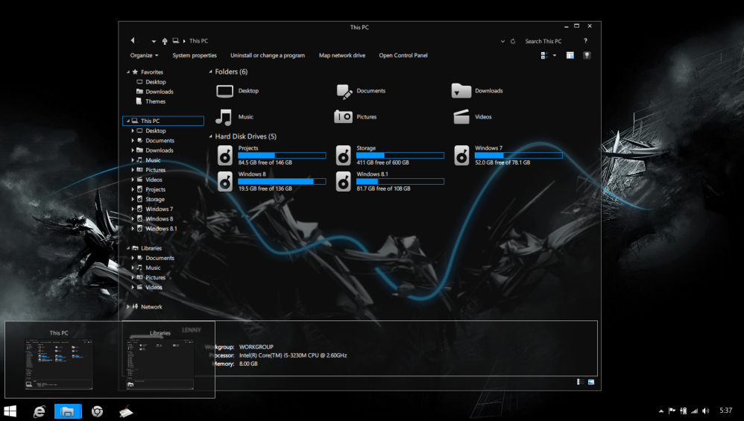The image size is (744, 421).
Task: Toggle the preview pane icon
Action: (x=570, y=55)
